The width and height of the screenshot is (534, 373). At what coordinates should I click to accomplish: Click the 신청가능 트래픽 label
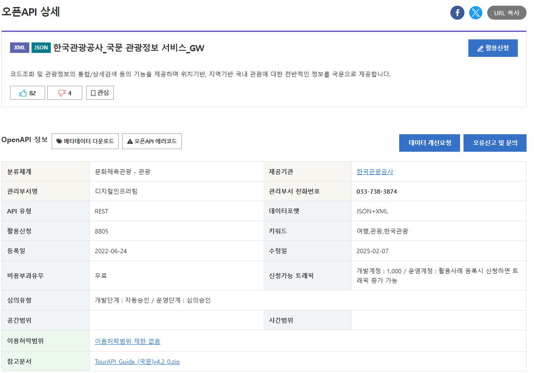[292, 275]
